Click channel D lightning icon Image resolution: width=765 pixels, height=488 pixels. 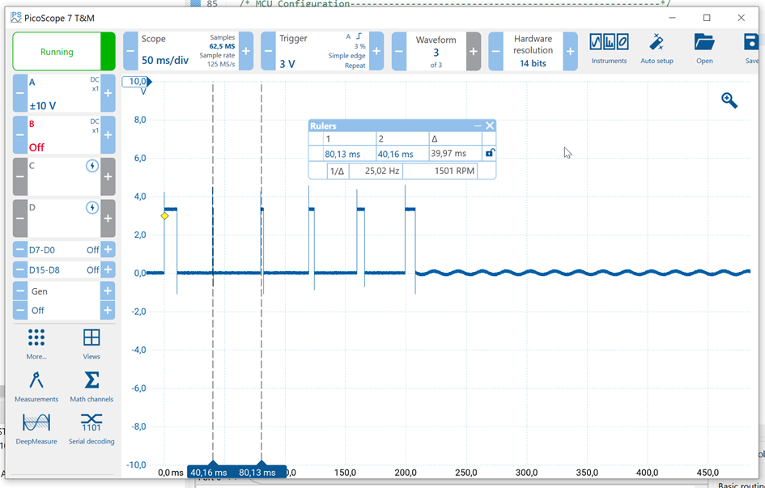(91, 208)
